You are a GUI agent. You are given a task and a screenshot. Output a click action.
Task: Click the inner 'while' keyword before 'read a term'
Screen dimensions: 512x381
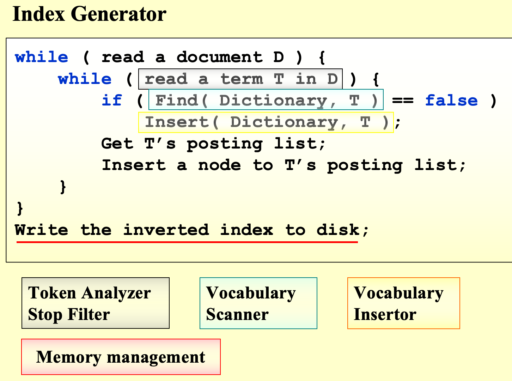[x=85, y=79]
